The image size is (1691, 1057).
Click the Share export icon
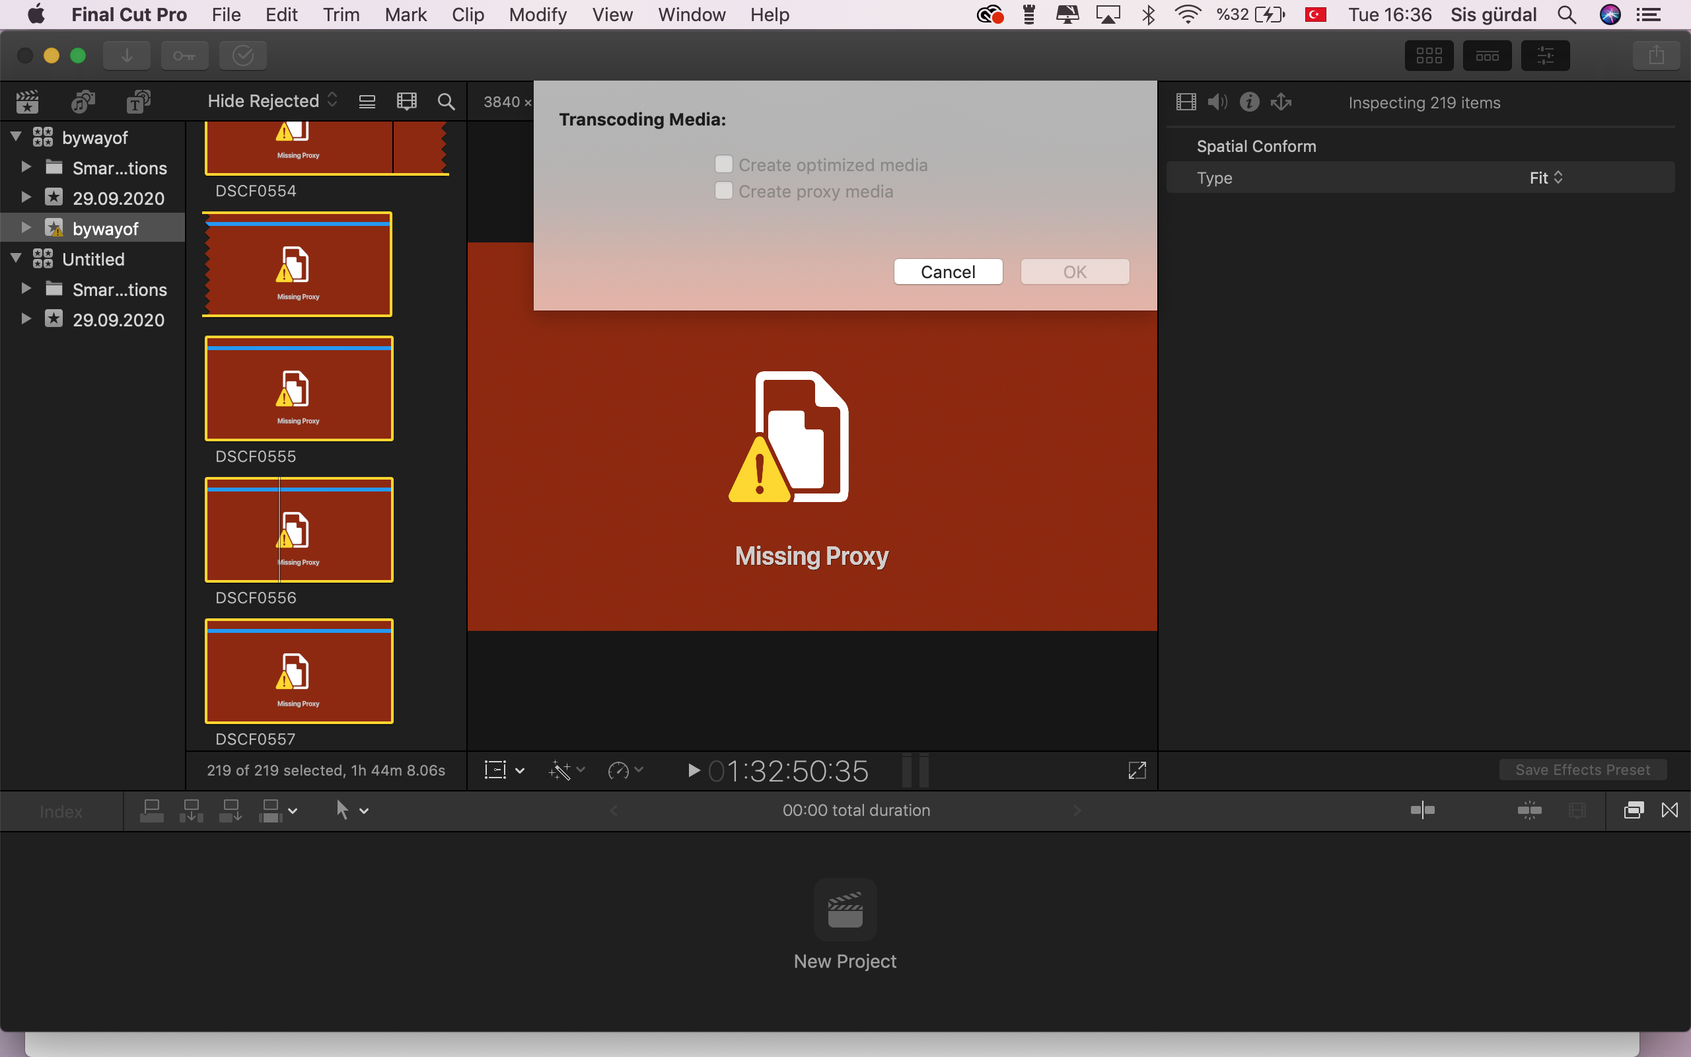click(1655, 55)
